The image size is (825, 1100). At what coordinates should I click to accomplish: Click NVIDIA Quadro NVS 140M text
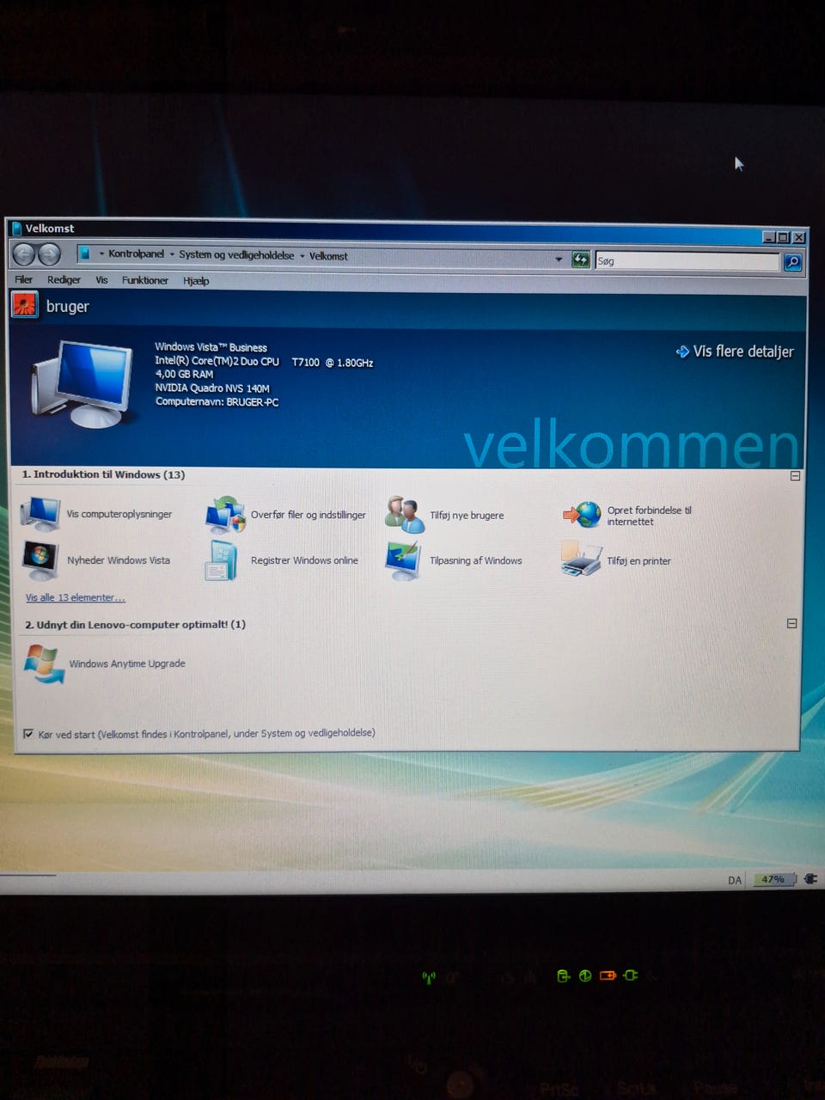pyautogui.click(x=212, y=388)
